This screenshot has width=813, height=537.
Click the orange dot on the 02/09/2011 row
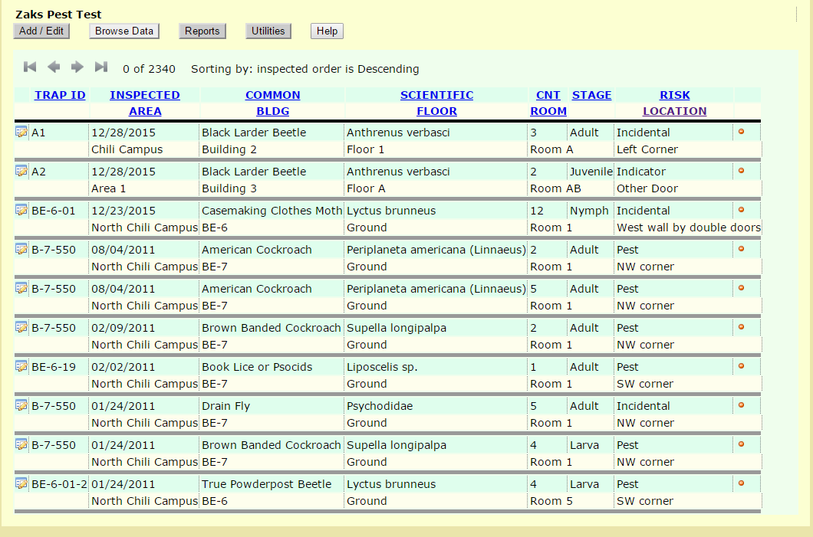[742, 327]
